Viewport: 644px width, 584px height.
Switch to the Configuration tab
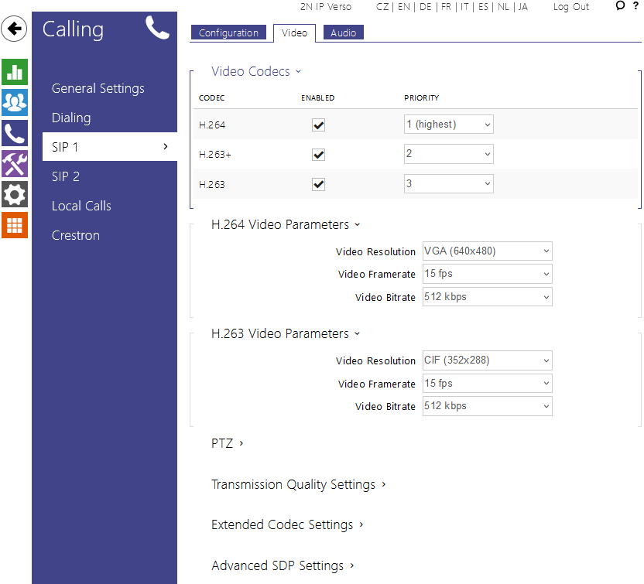(x=228, y=32)
